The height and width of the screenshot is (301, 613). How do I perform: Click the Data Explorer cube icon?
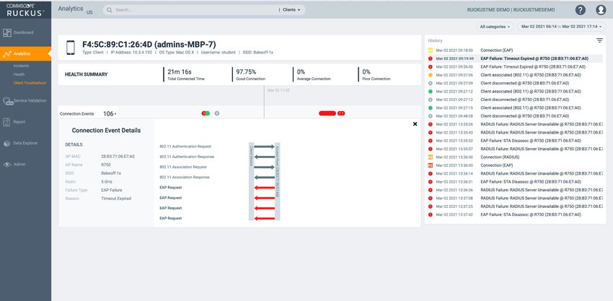pyautogui.click(x=6, y=143)
